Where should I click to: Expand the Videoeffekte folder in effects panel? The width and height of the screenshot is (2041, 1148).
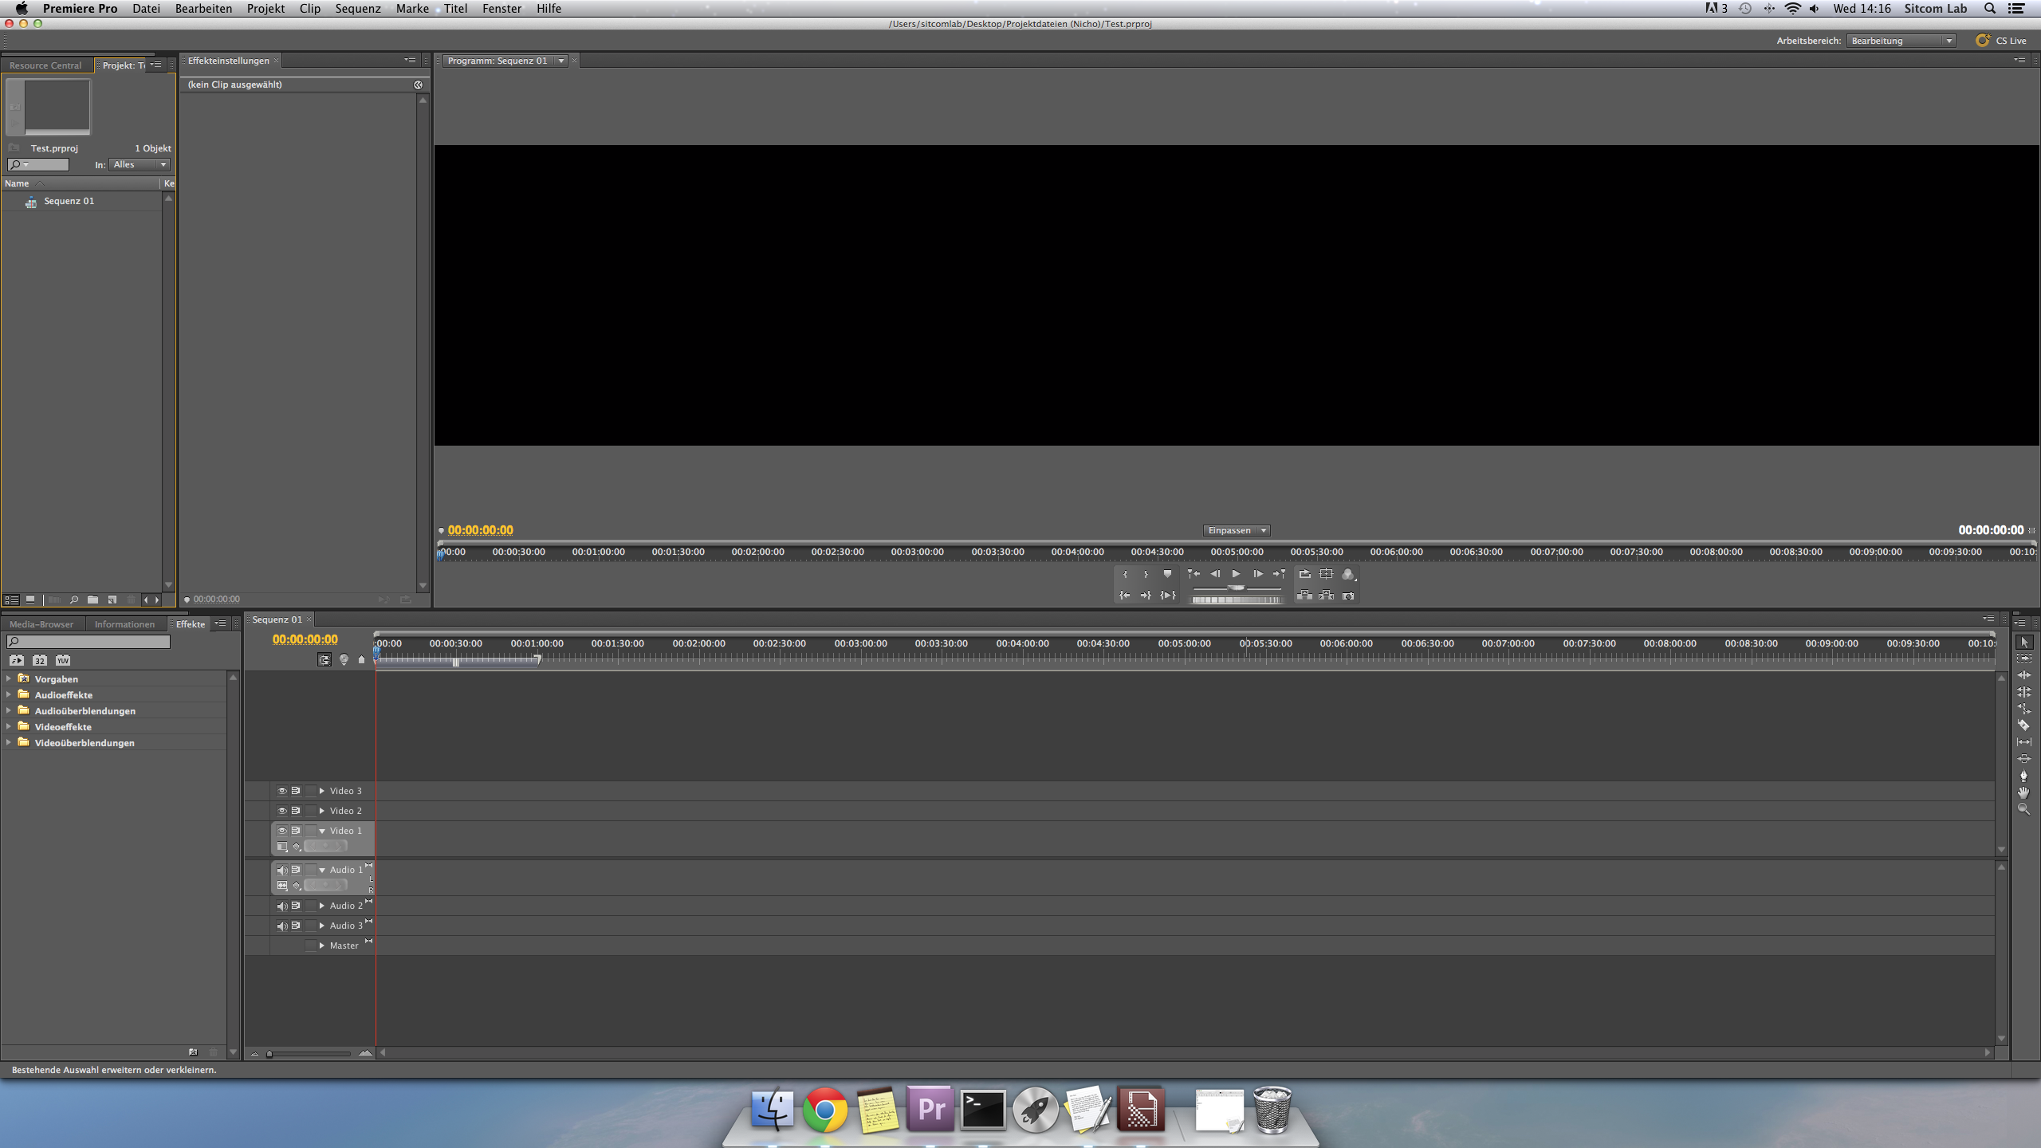coord(10,726)
